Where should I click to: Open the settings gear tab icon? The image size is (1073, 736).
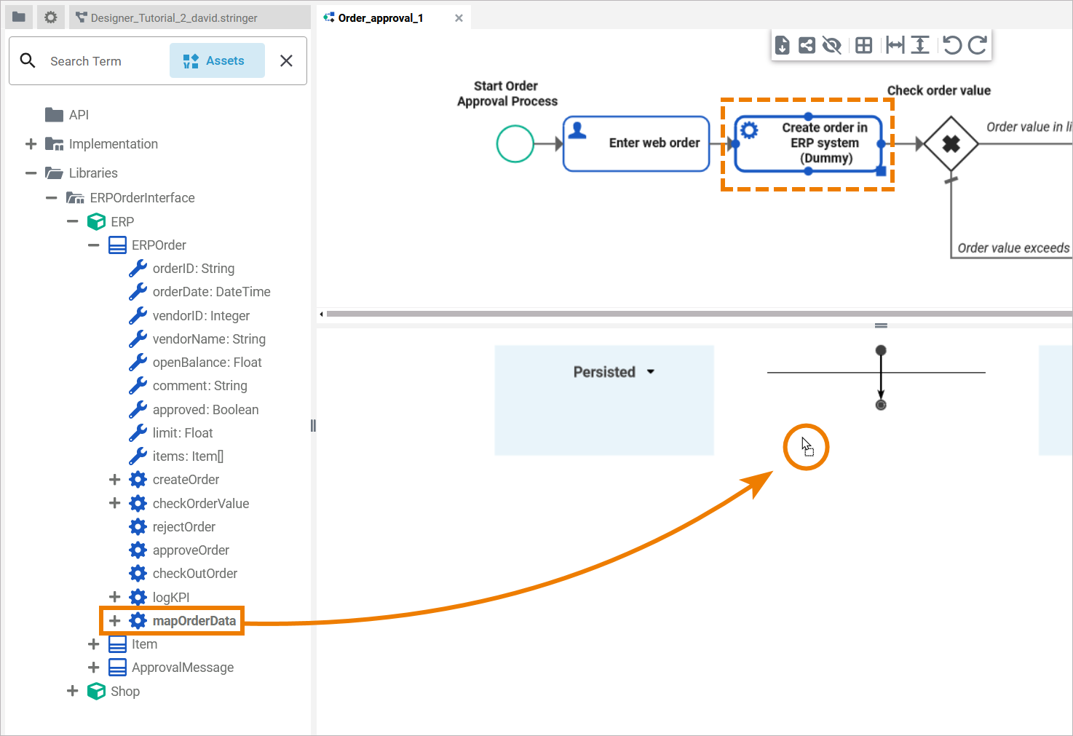click(x=50, y=17)
